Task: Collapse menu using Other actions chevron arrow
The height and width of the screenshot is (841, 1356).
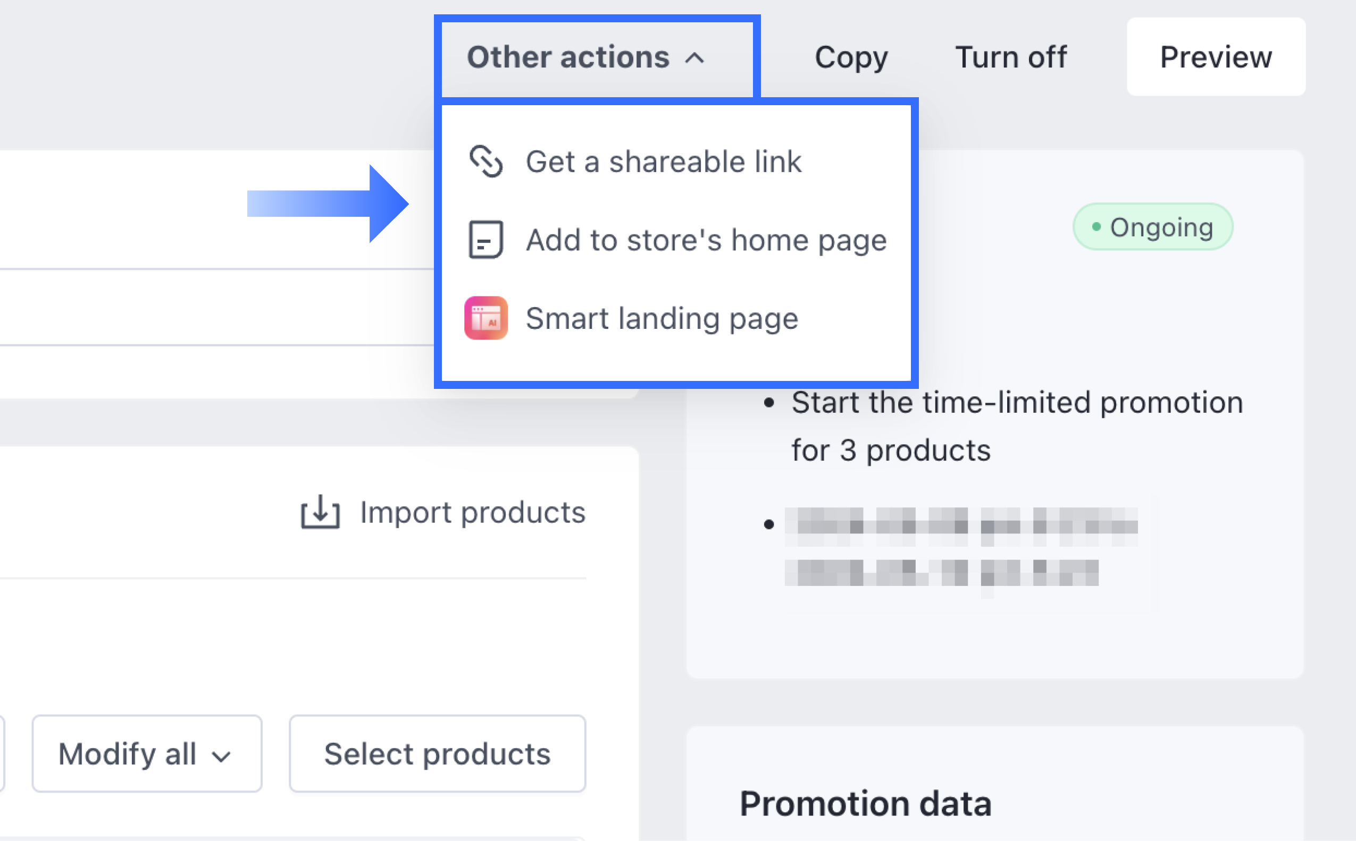Action: click(694, 58)
